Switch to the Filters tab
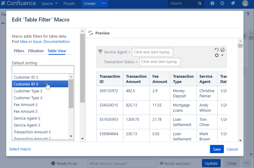Screen dimensions: 254x168 19,51
